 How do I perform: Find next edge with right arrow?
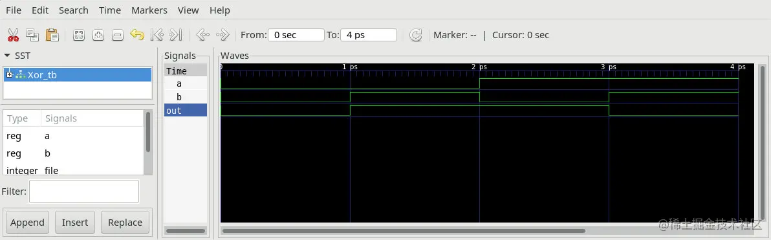(223, 35)
